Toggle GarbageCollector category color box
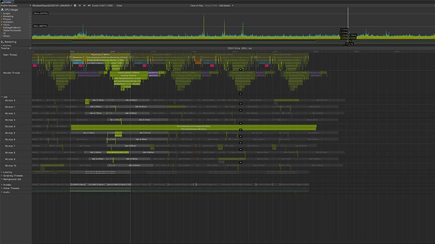Screen dimensions: 435x244 point(2,28)
